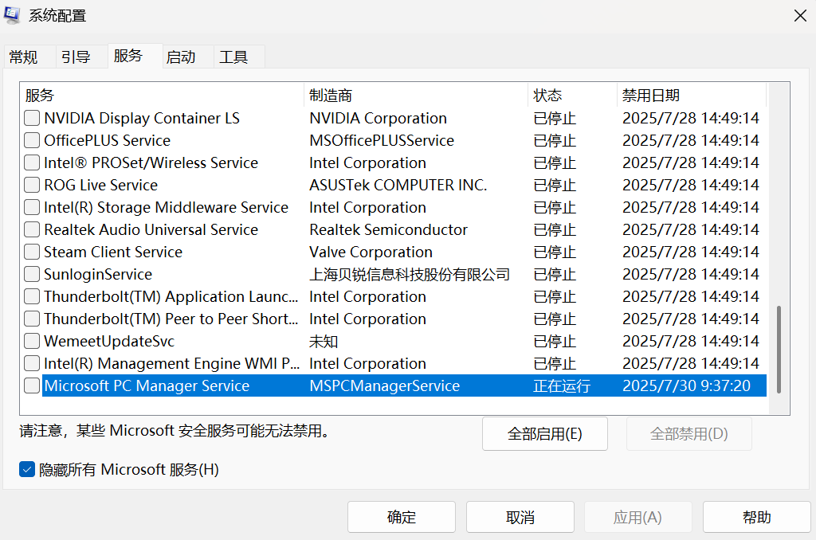Enable Steam Client Service checkbox
The image size is (816, 540).
[x=32, y=252]
